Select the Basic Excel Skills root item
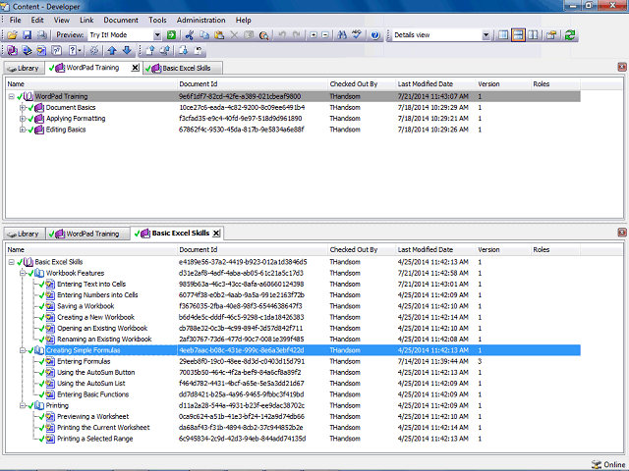 click(59, 262)
